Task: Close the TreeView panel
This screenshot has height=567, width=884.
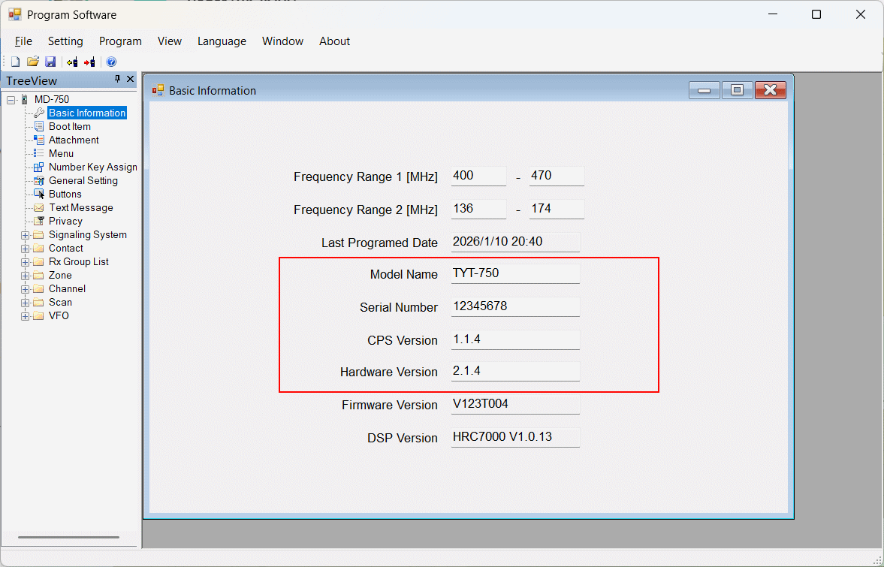Action: click(x=130, y=79)
